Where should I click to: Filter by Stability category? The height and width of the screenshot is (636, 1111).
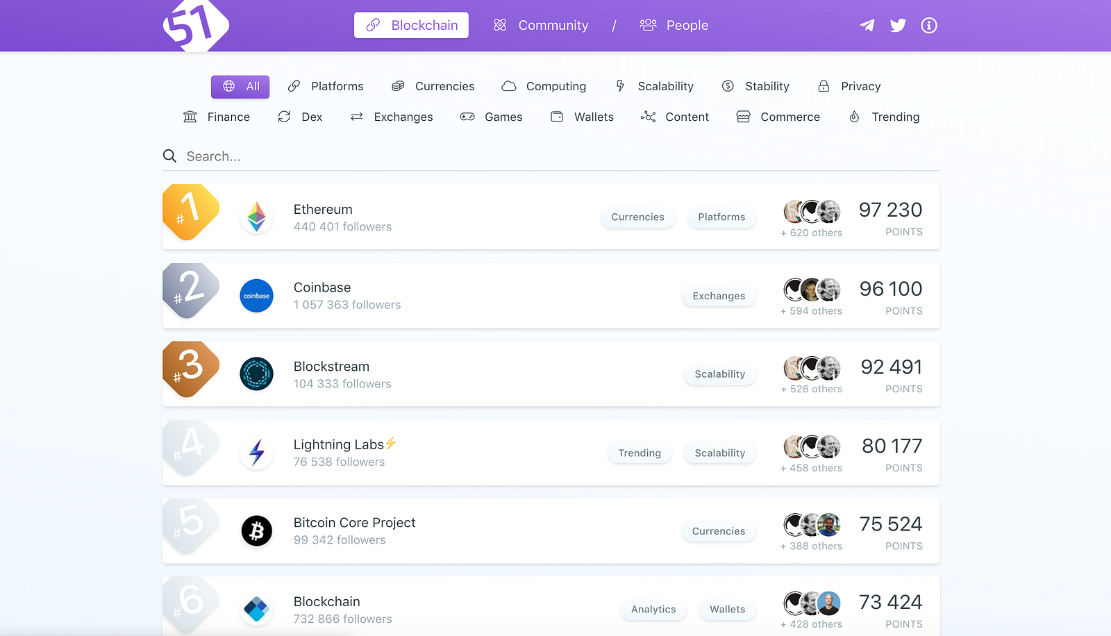pos(755,87)
